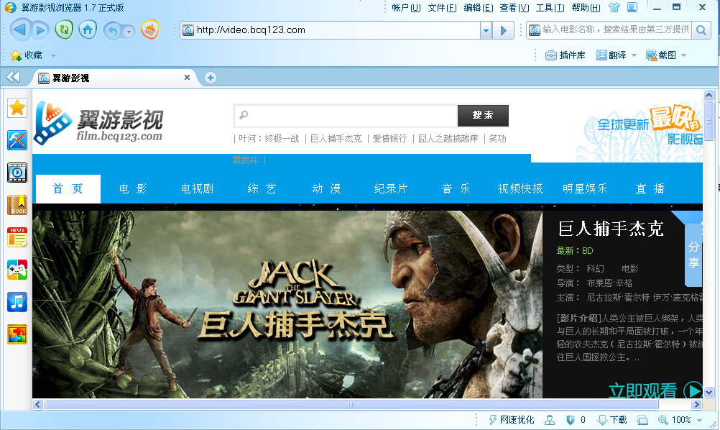The width and height of the screenshot is (720, 430).
Task: Select the 翼游影视 tab
Action: pos(110,78)
